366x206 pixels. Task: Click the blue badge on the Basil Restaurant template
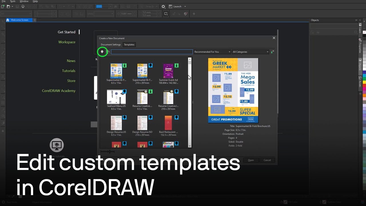point(176,118)
